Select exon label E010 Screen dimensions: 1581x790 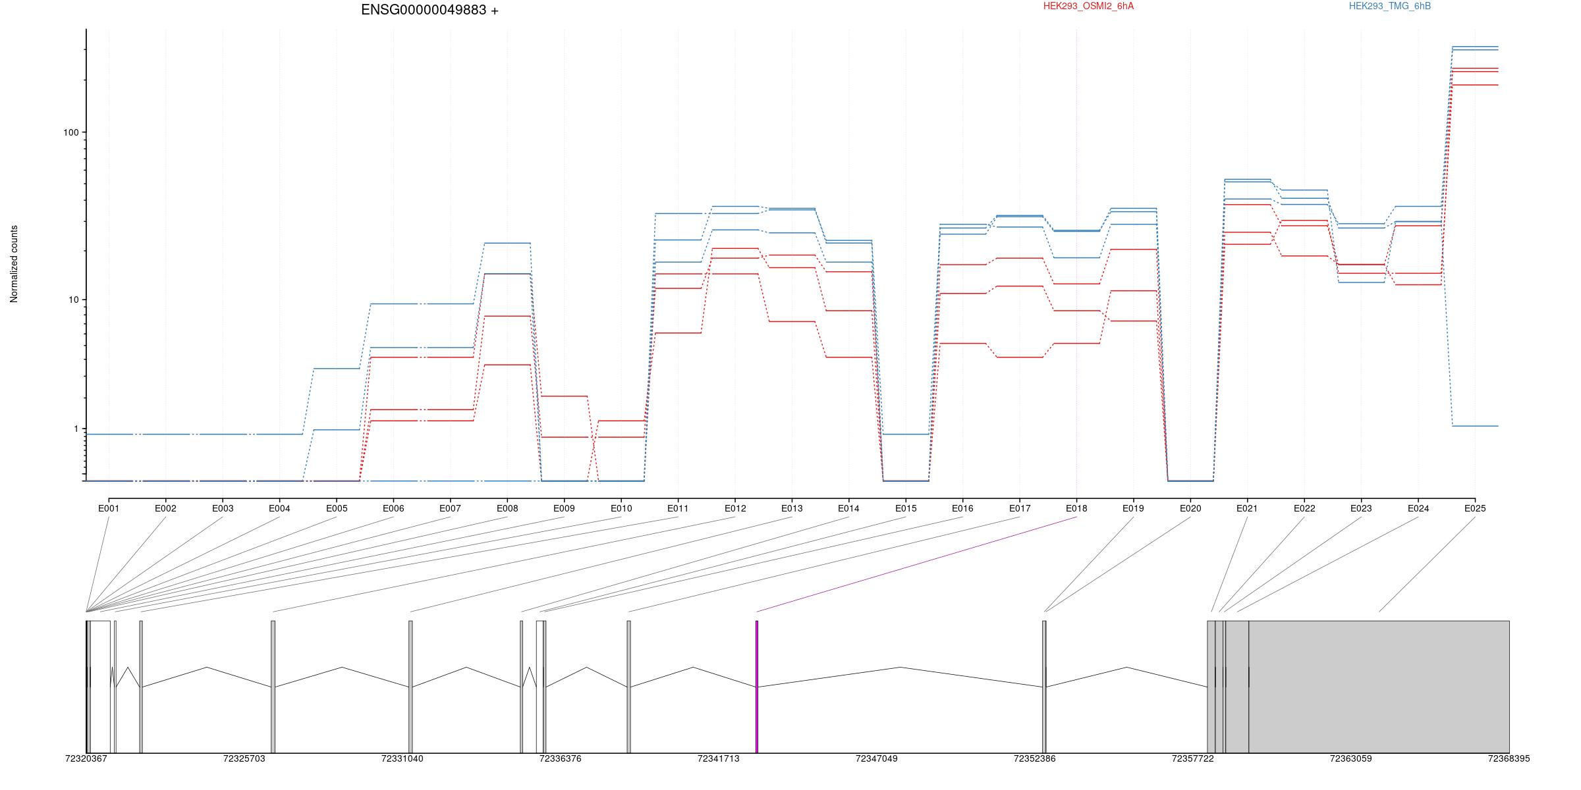point(621,508)
